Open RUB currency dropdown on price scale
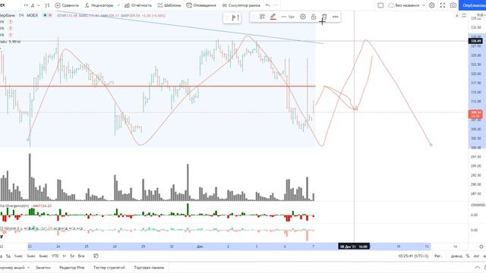 click(x=481, y=15)
